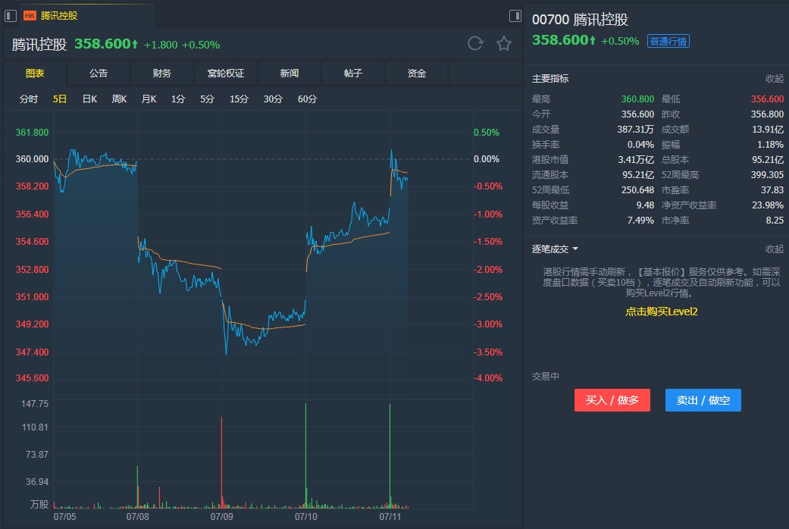Image resolution: width=789 pixels, height=529 pixels.
Task: Toggle the left sidebar panel icon
Action: point(11,16)
